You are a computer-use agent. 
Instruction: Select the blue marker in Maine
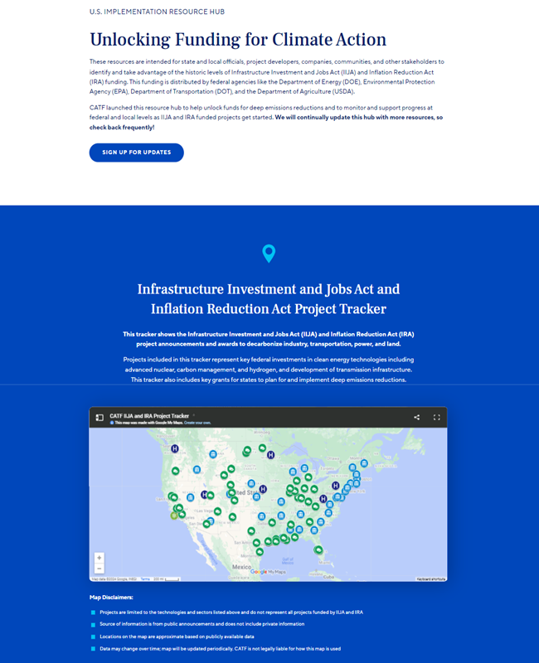pos(364,463)
